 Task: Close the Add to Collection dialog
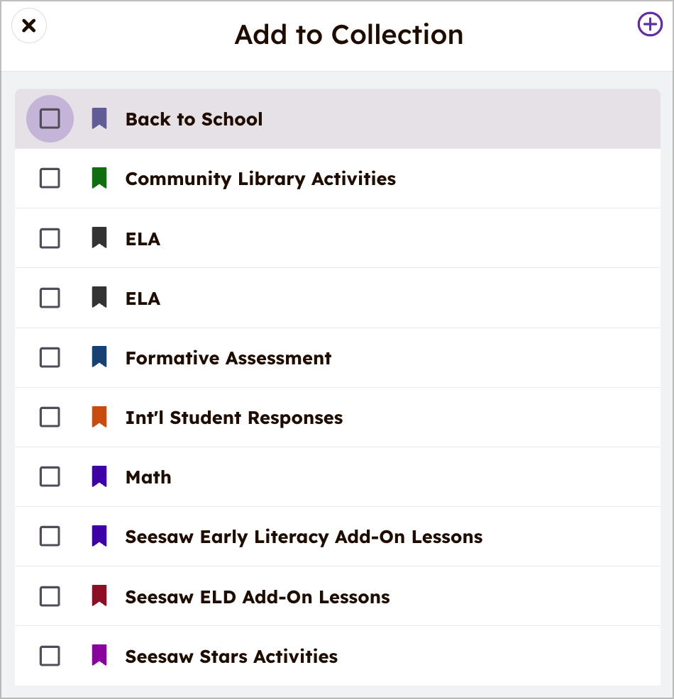tap(29, 26)
